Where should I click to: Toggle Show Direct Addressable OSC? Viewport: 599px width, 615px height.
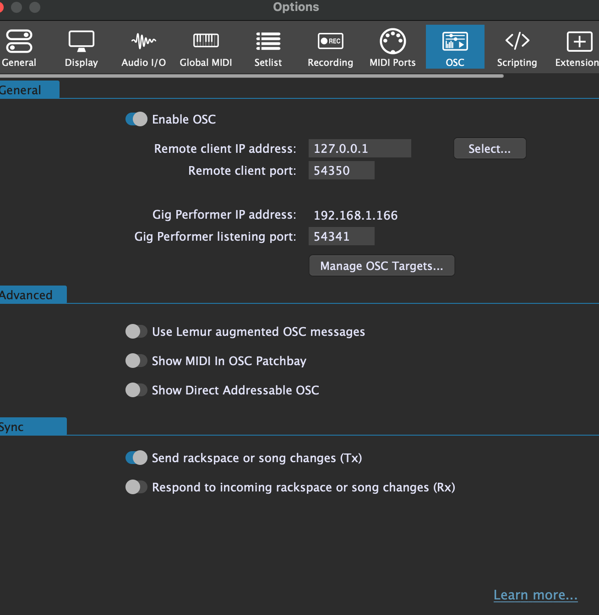[136, 390]
